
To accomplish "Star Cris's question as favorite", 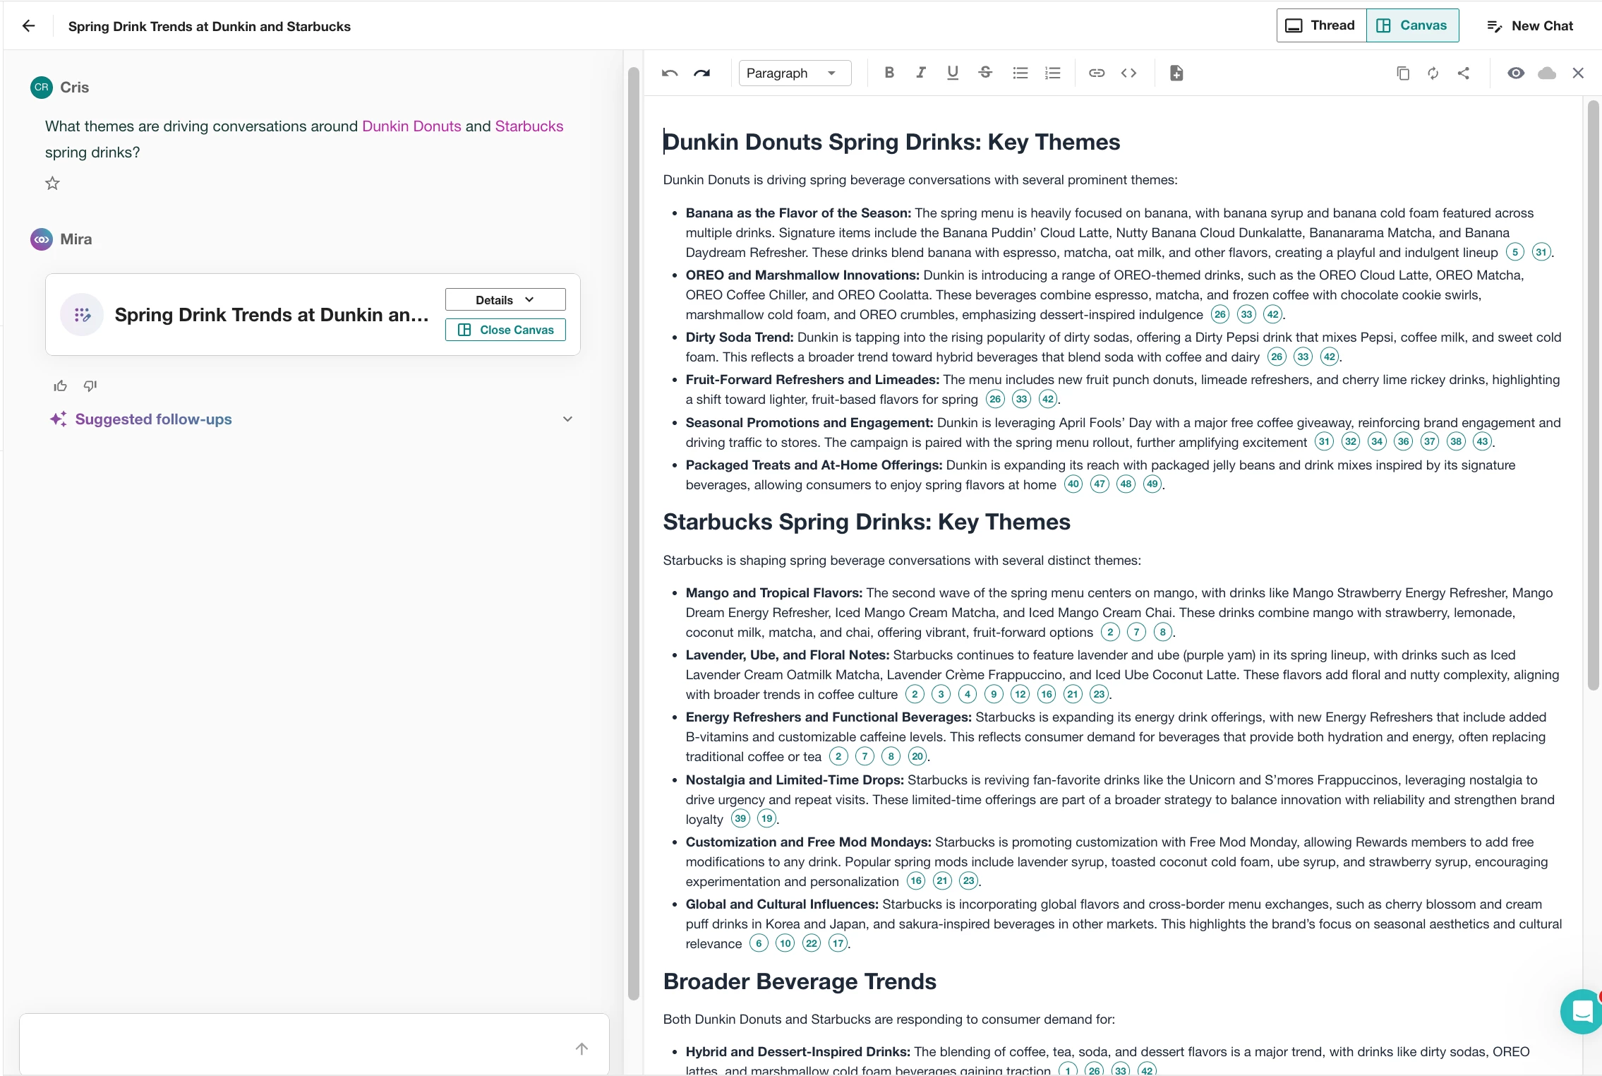I will click(x=53, y=184).
